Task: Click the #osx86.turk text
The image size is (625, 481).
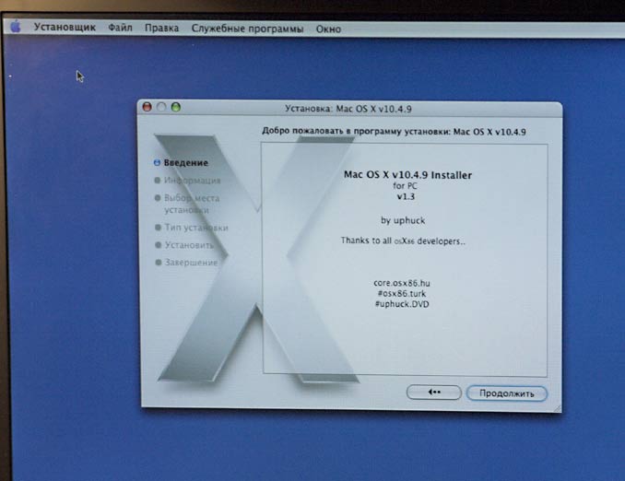Action: [x=402, y=294]
